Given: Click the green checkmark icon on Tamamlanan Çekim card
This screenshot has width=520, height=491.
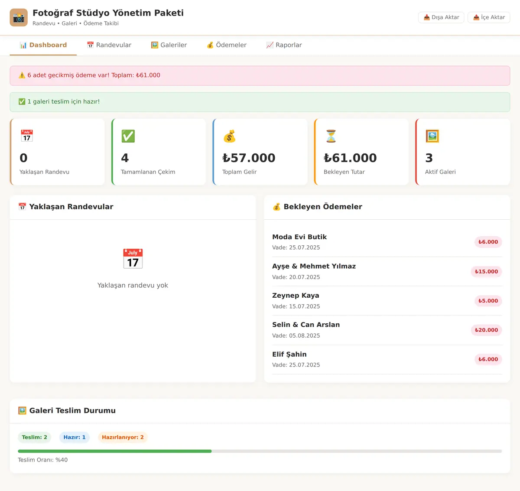Looking at the screenshot, I should 128,136.
